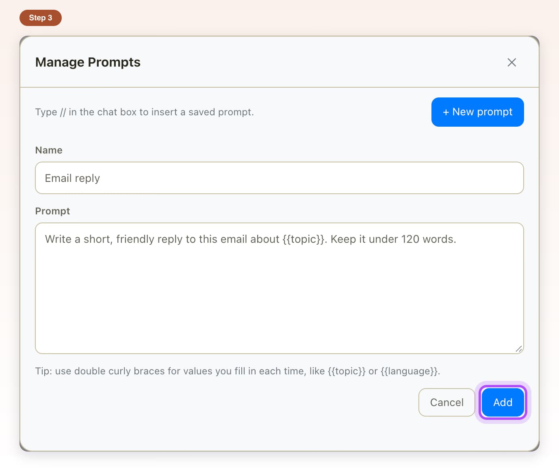This screenshot has height=471, width=559.
Task: Grab the Prompt text area resize handle
Action: (x=519, y=349)
